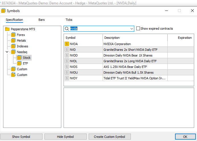
Task: Click the gray icon beside NVDD
Action: [67, 55]
